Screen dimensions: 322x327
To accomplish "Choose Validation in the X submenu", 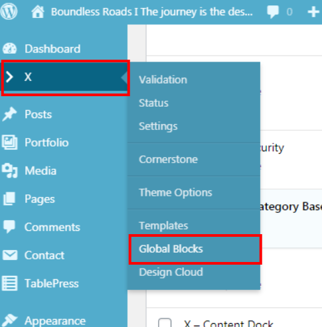I will click(163, 80).
